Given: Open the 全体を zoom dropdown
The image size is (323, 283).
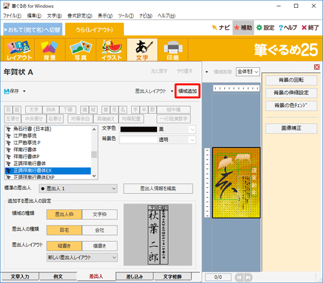Looking at the screenshot, I should pyautogui.click(x=248, y=72).
